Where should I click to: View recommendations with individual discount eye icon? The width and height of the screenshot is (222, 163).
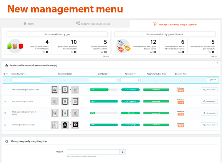pyautogui.click(x=183, y=52)
